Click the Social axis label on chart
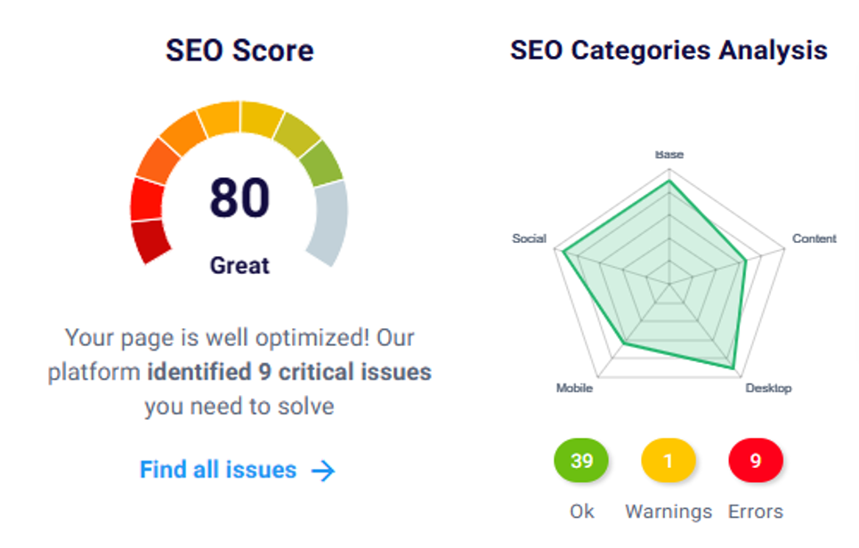The width and height of the screenshot is (859, 548). pos(529,238)
